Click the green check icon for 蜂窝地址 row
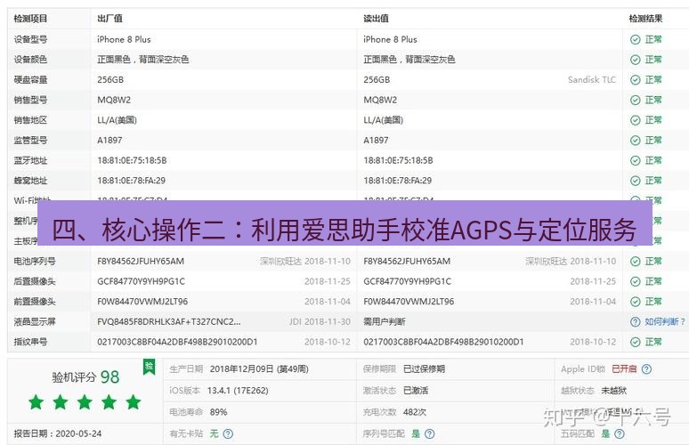This screenshot has width=689, height=445. coord(635,181)
